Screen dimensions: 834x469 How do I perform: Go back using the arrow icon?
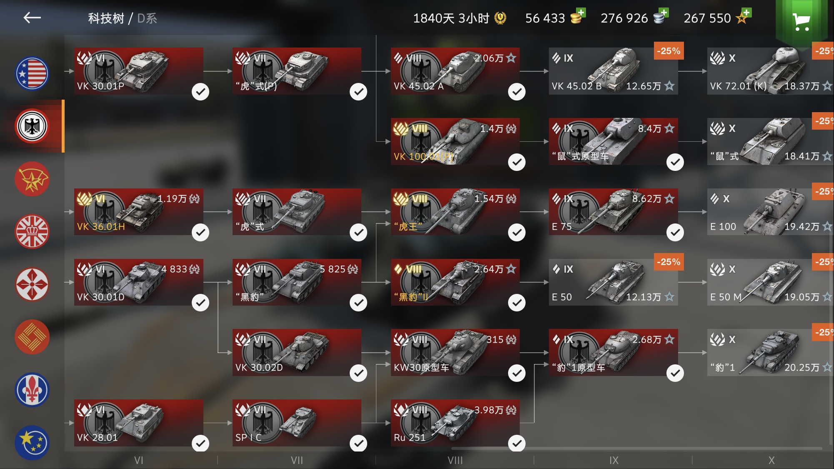click(x=32, y=18)
